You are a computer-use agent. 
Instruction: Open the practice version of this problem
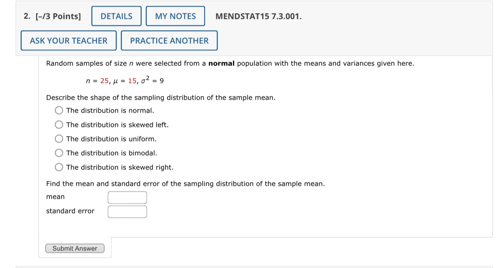pos(169,40)
